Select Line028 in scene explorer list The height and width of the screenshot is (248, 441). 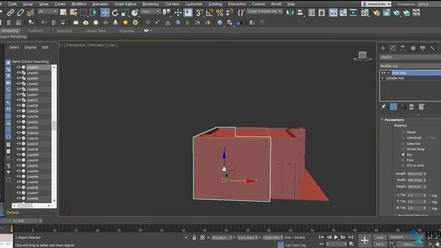pyautogui.click(x=33, y=105)
